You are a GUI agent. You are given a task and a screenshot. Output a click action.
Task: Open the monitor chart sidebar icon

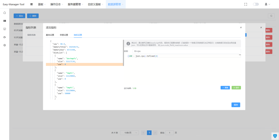click(x=5, y=29)
